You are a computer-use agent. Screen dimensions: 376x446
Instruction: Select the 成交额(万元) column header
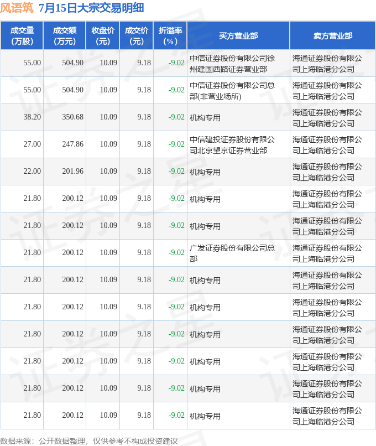[x=65, y=36]
